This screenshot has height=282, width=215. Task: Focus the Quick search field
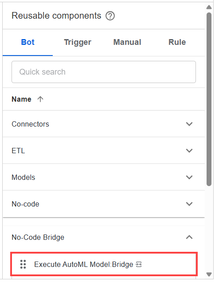(x=104, y=72)
